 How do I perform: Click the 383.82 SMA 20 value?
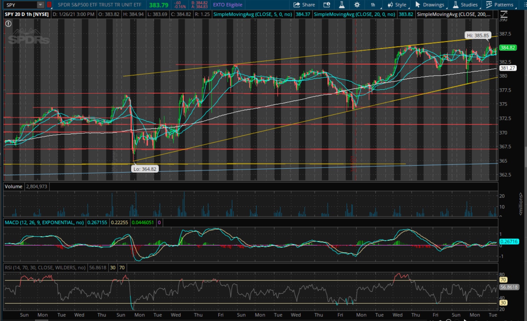coord(406,14)
